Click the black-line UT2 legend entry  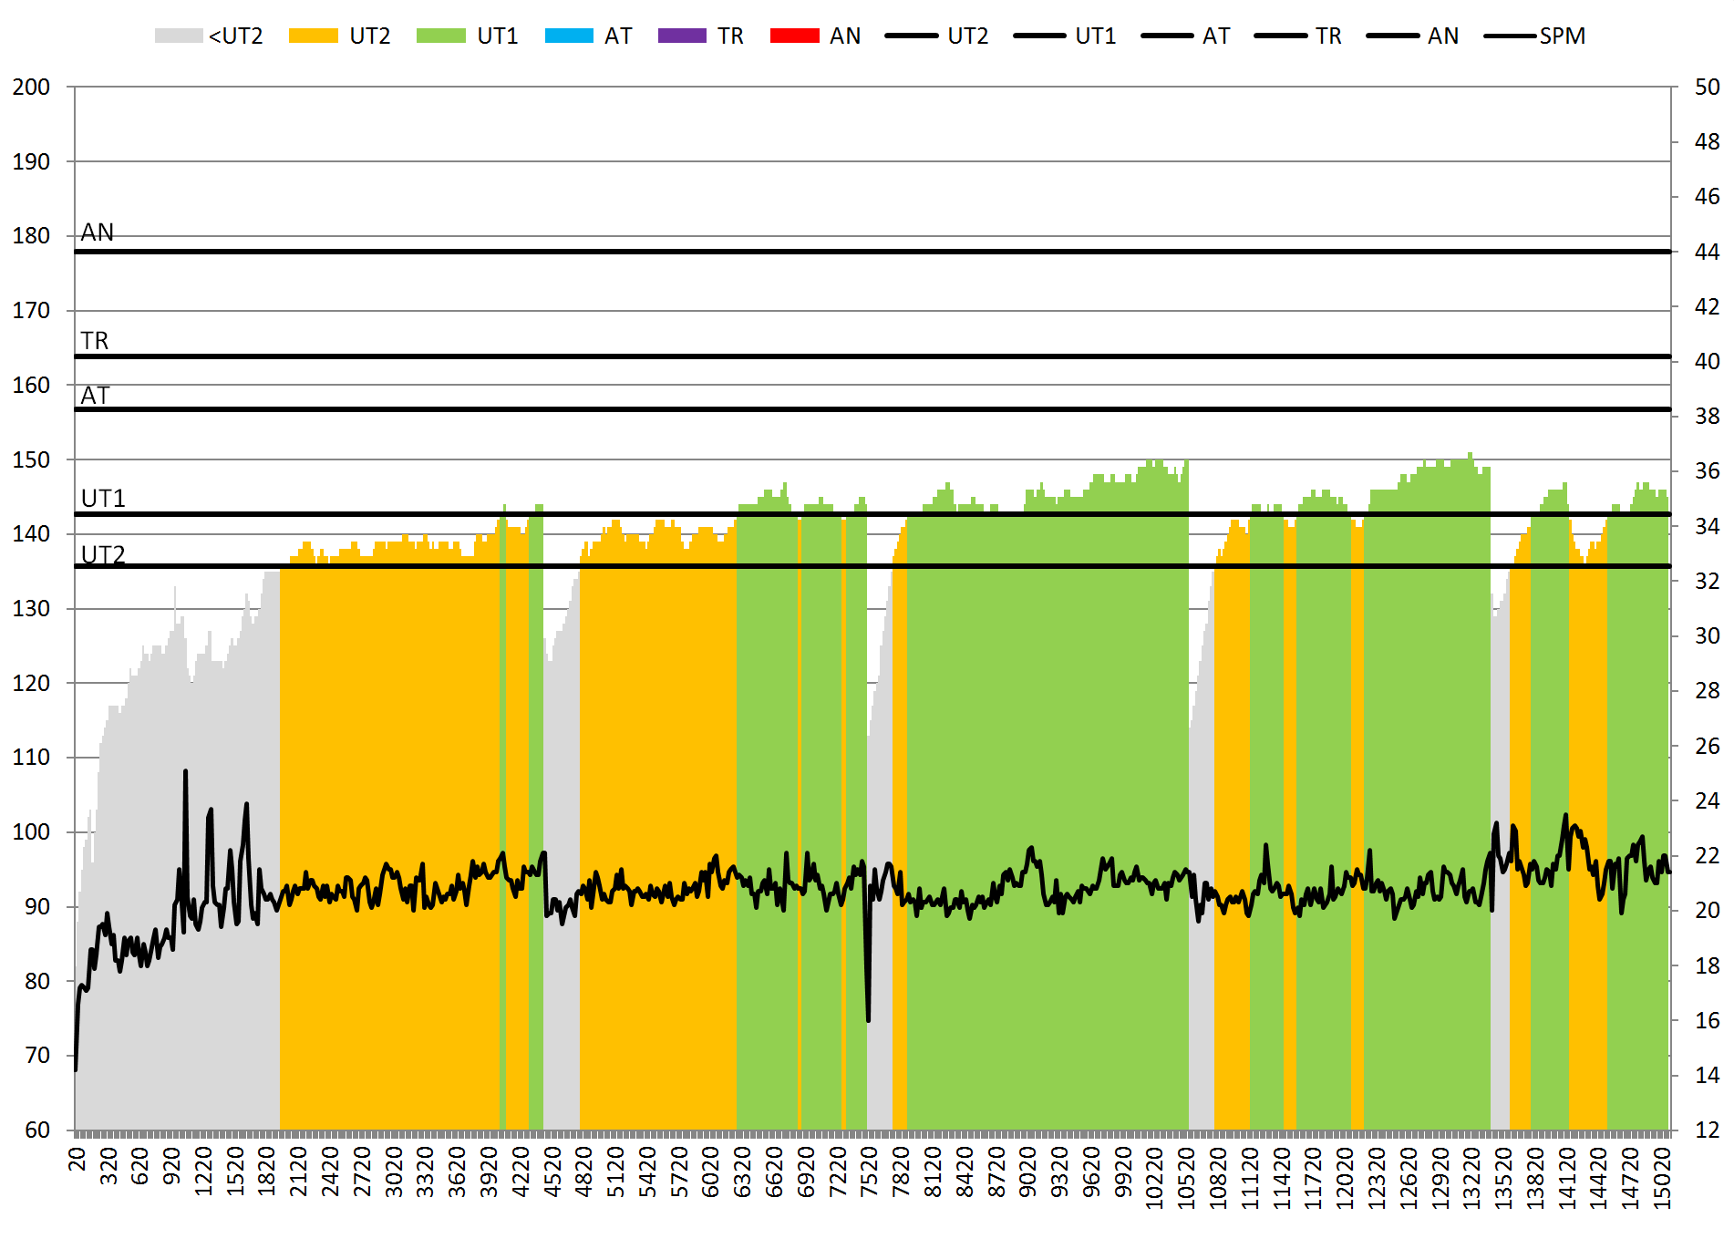pos(937,36)
